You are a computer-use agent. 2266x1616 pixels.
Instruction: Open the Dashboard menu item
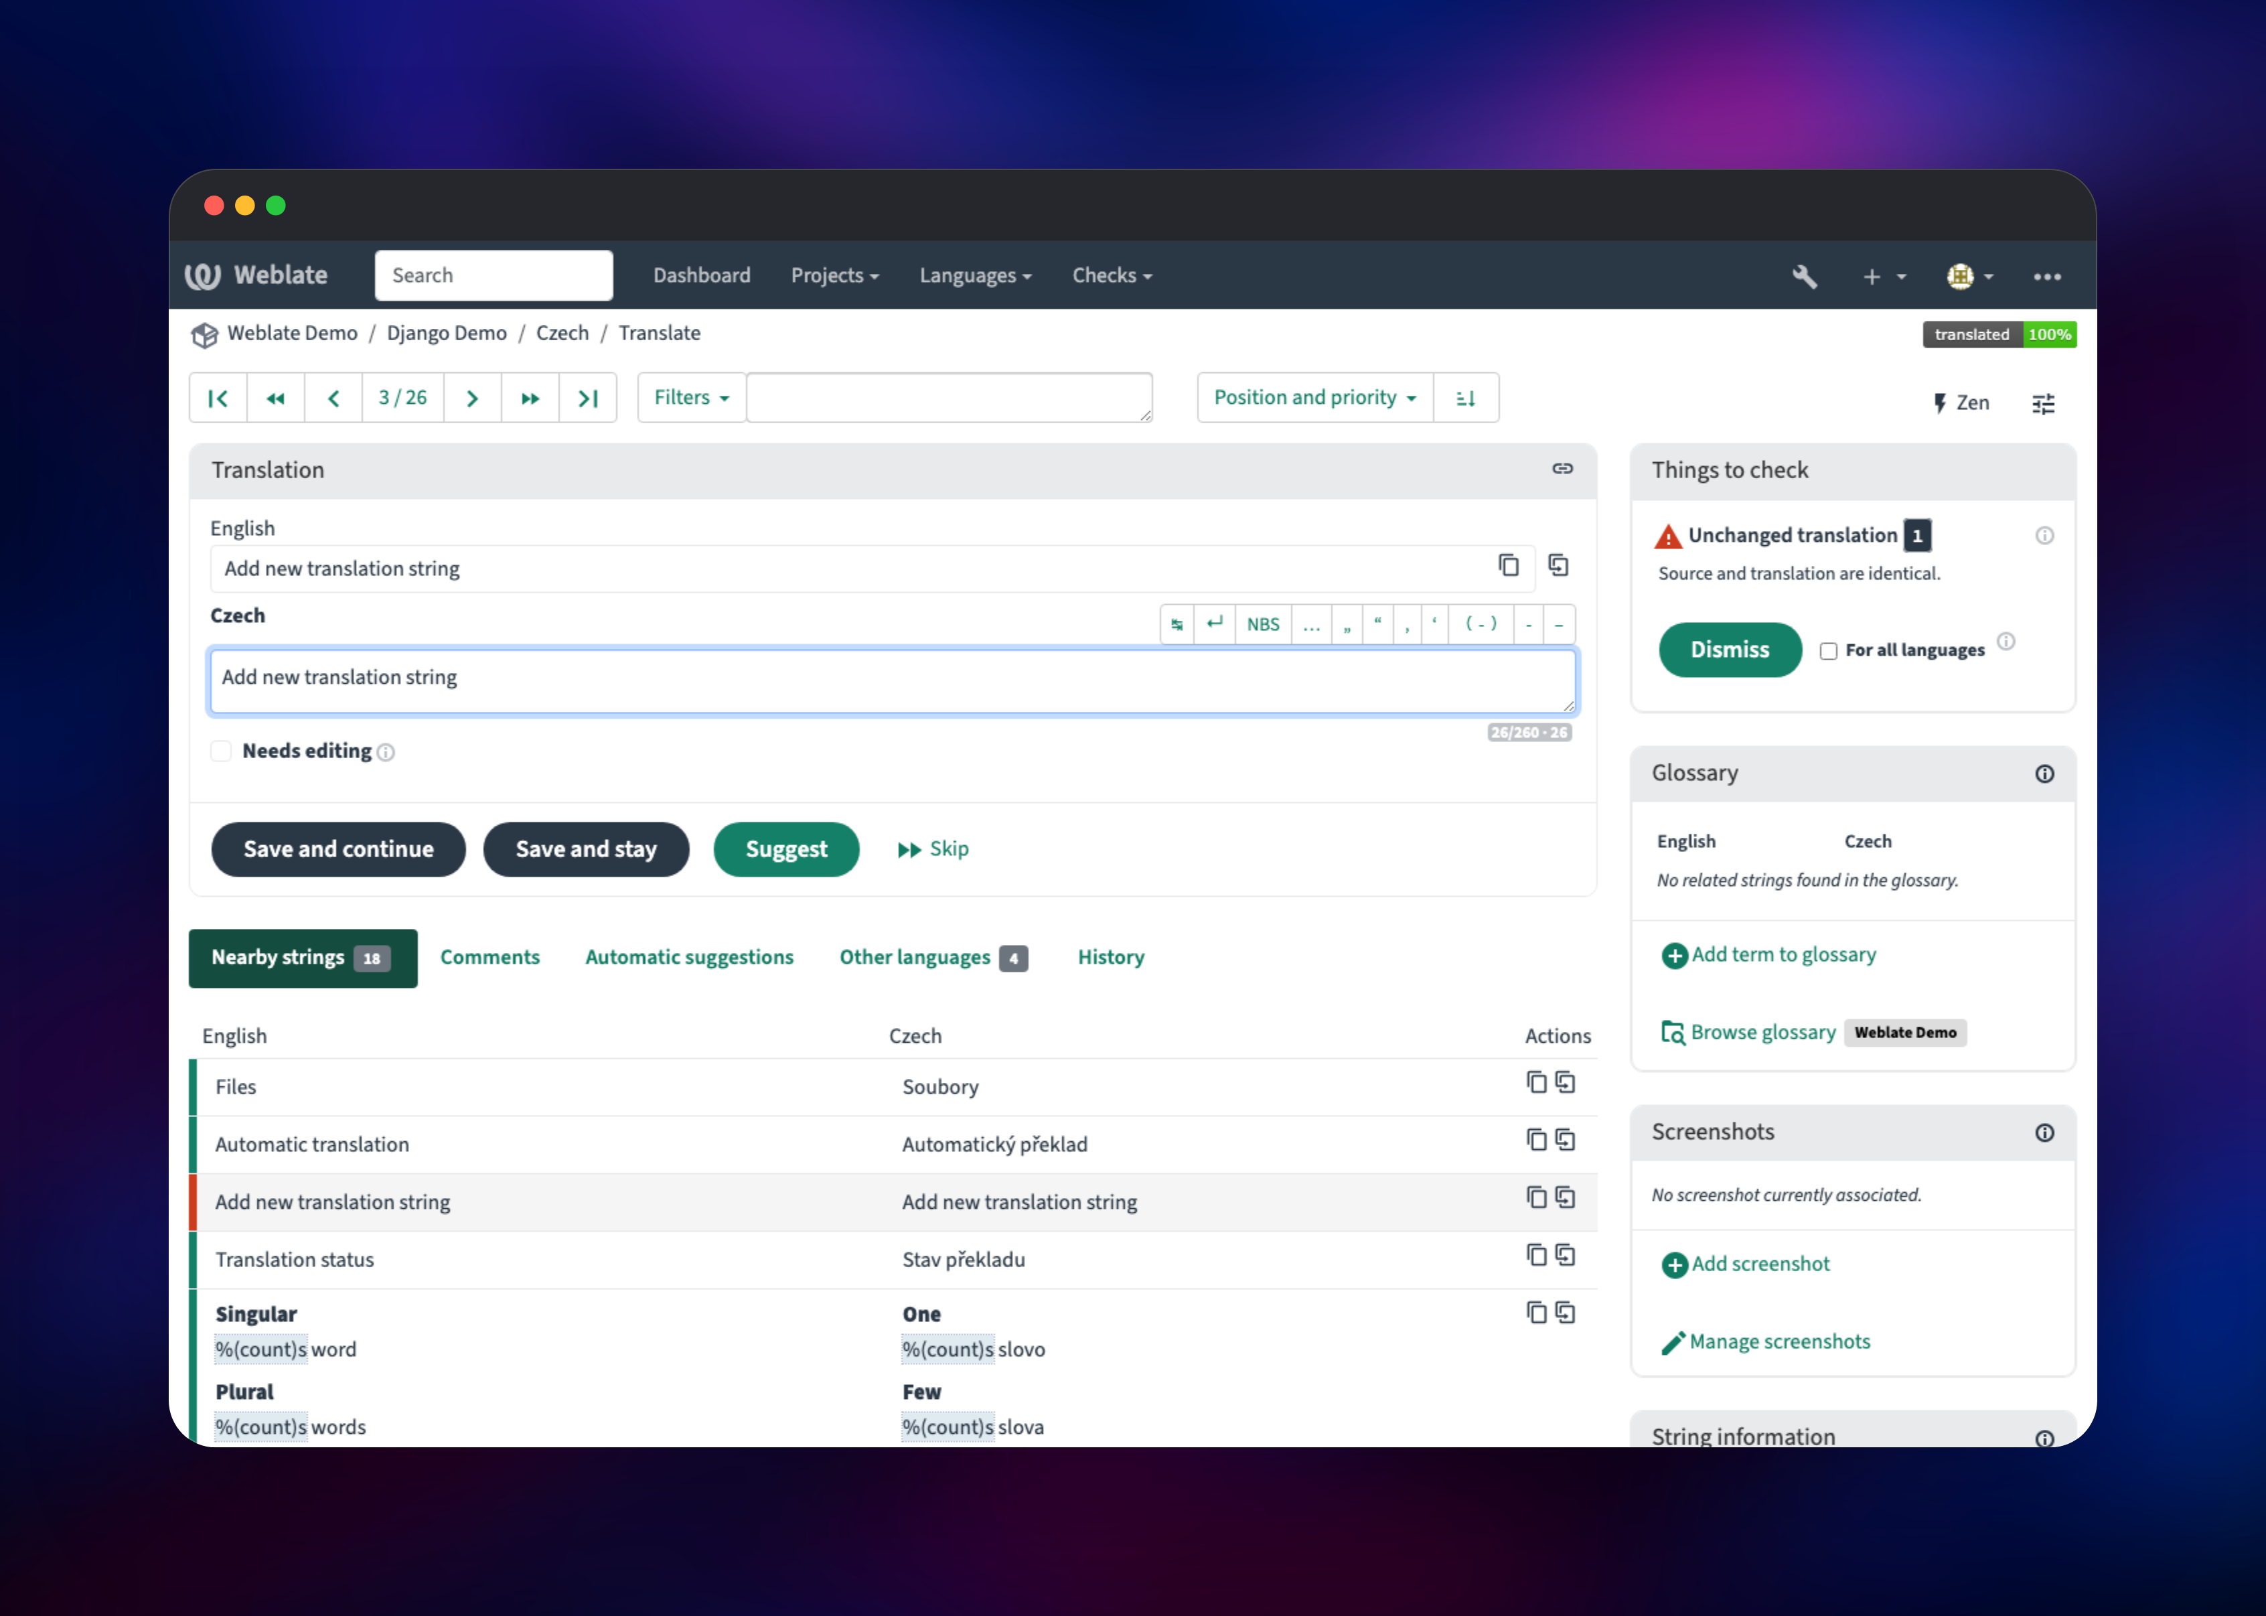(702, 276)
